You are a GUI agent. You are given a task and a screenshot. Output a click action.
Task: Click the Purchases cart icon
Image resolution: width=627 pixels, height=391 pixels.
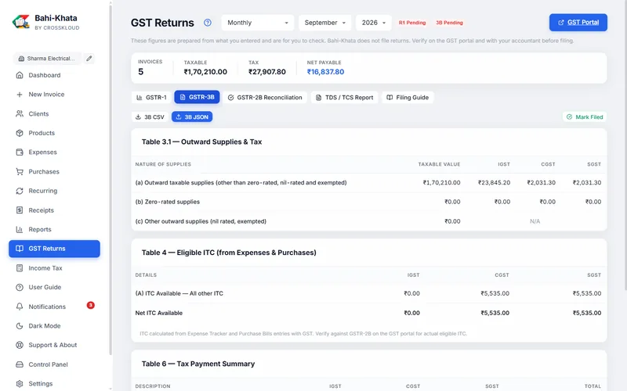coord(19,171)
